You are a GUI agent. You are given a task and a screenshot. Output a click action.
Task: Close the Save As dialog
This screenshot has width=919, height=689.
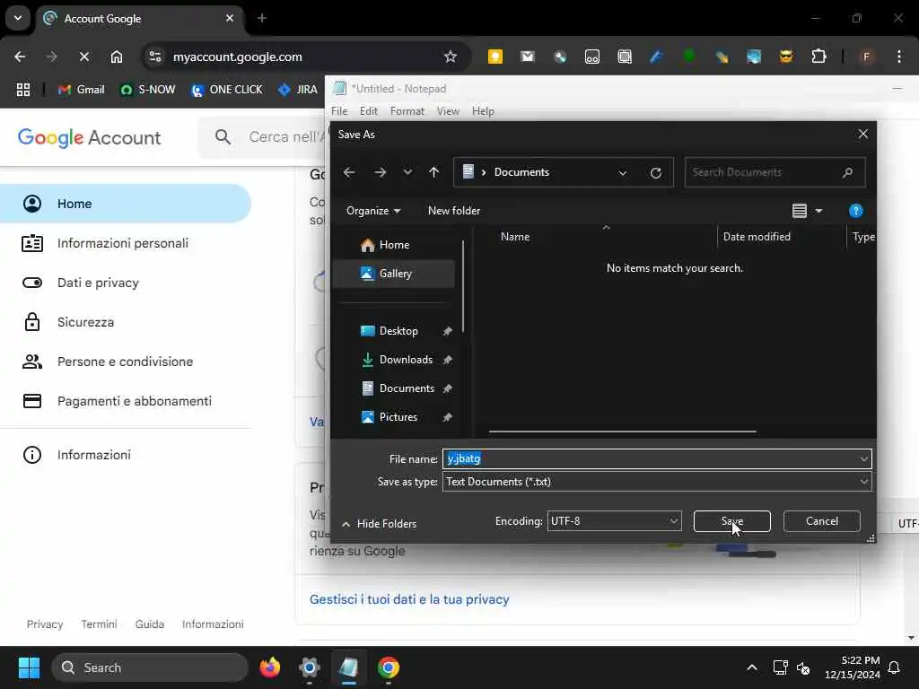862,135
